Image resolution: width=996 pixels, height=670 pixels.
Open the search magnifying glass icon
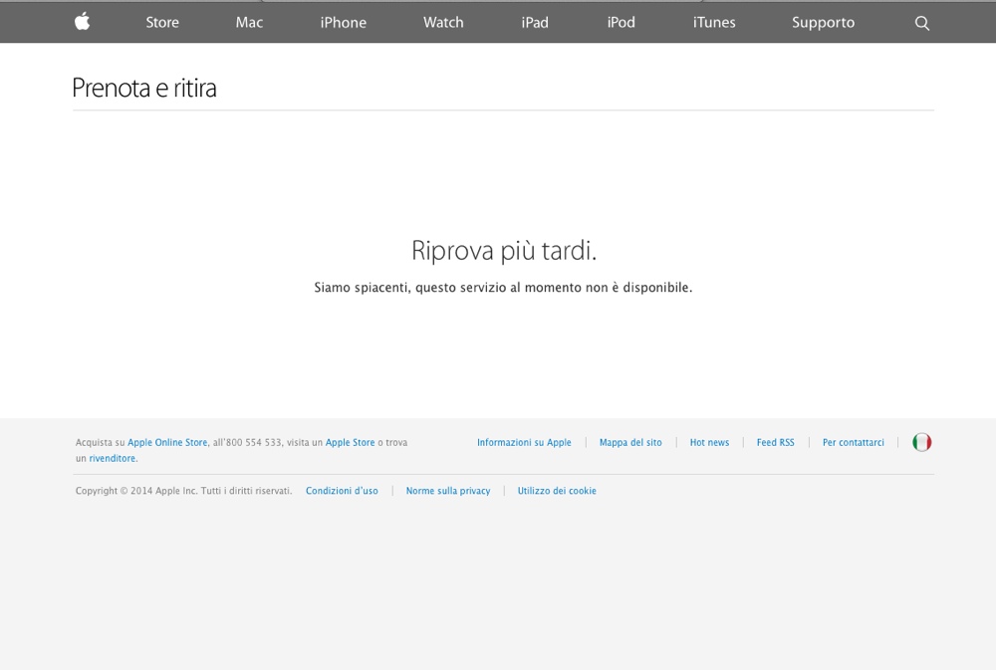(921, 22)
